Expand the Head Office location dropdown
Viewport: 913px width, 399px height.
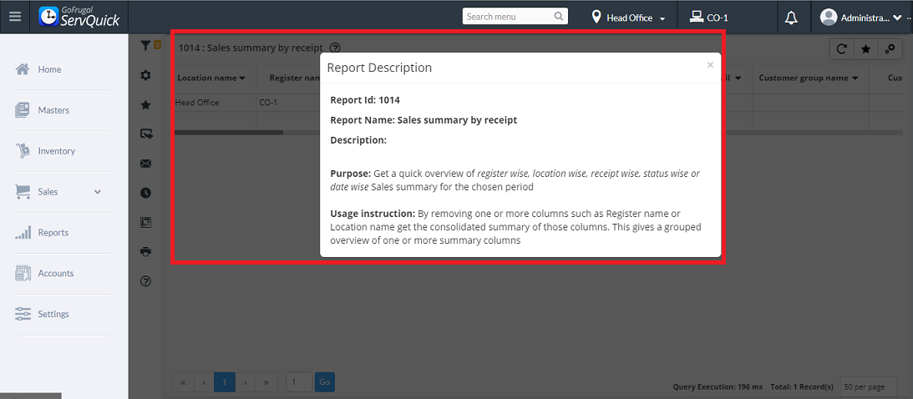(x=629, y=18)
